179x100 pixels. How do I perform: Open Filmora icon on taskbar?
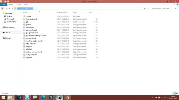(51, 97)
